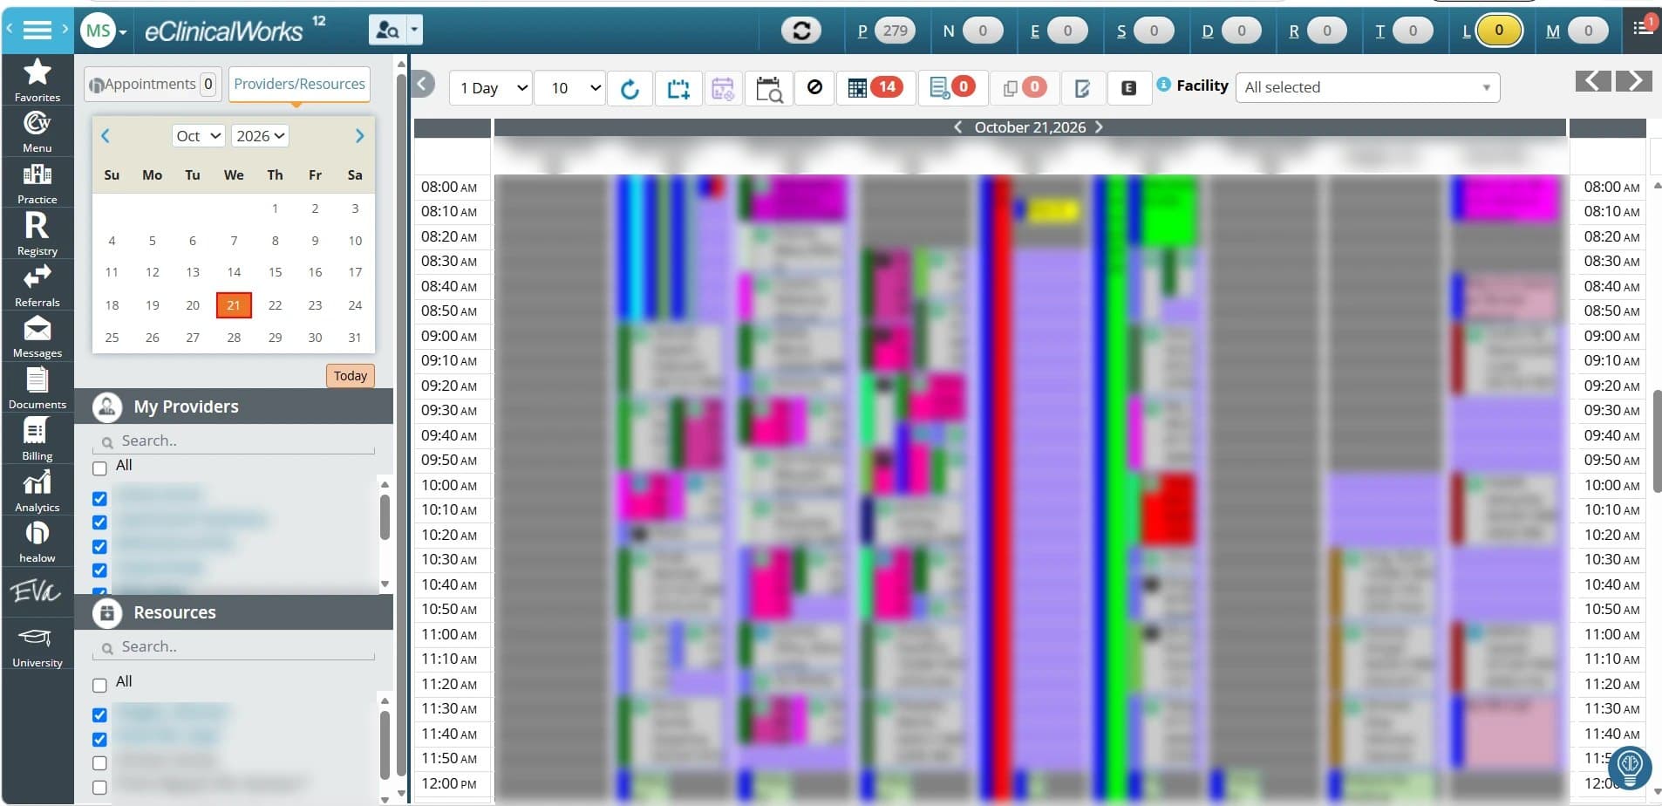Open the healow sidebar item
The image size is (1662, 806).
[37, 541]
